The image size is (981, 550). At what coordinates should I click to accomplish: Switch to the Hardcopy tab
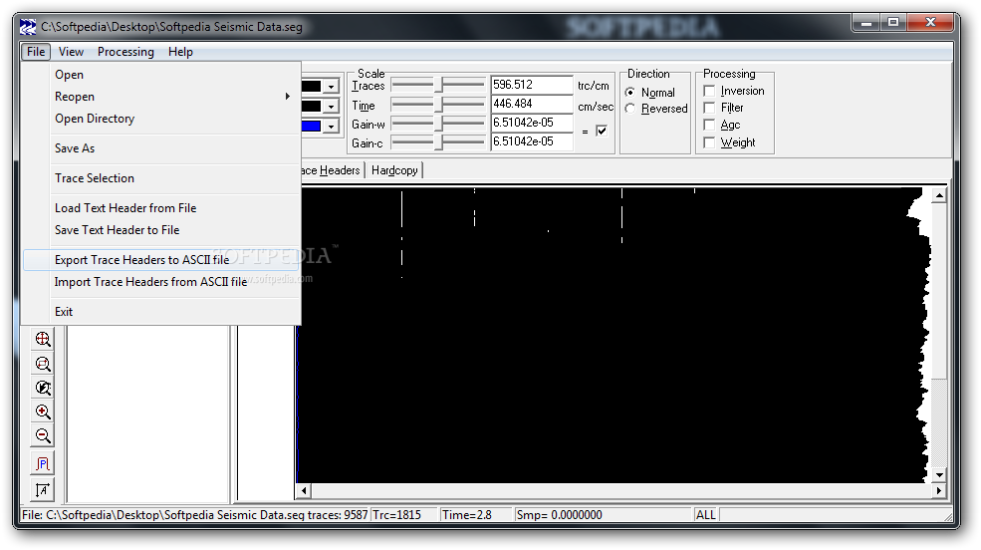click(x=394, y=170)
